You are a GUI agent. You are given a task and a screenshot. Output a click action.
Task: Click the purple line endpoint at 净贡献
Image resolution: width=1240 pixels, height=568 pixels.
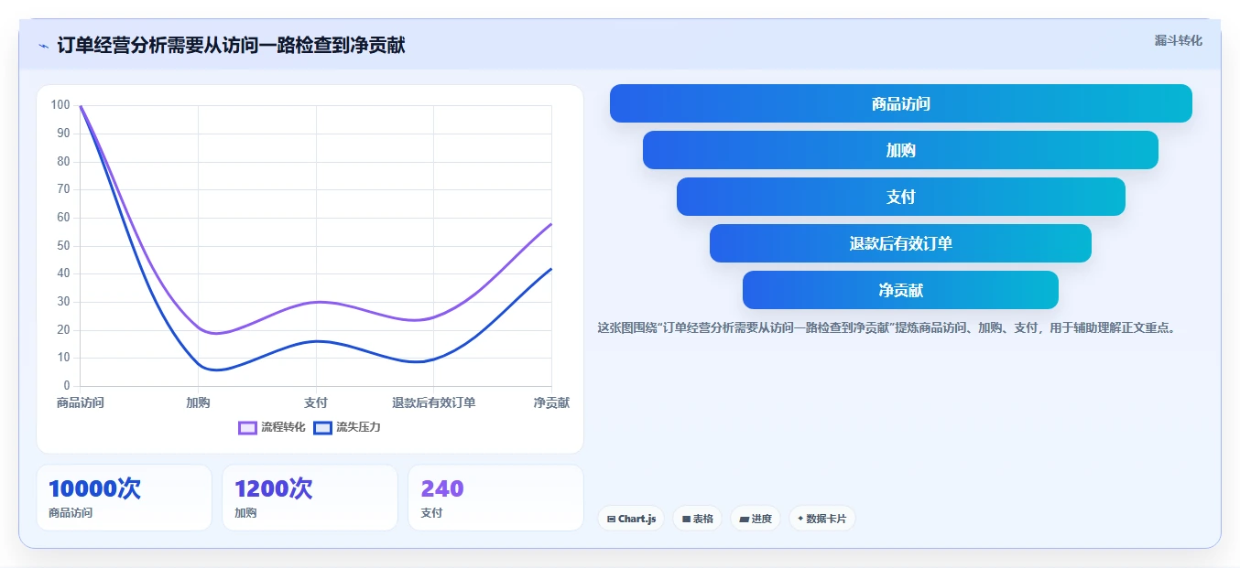551,223
